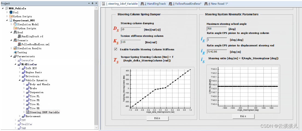Click the Vehicle Dynamics car icon
Viewport: 302px width, 131px height.
pos(24,80)
